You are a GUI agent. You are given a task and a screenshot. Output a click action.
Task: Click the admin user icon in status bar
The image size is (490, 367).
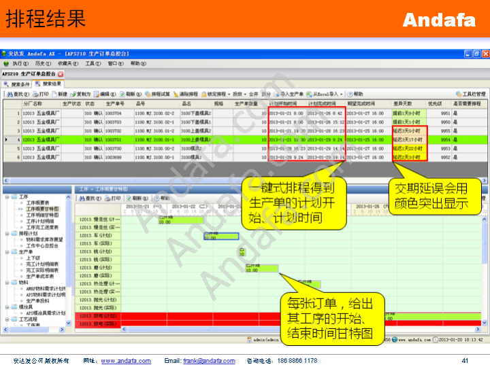[x=249, y=340]
